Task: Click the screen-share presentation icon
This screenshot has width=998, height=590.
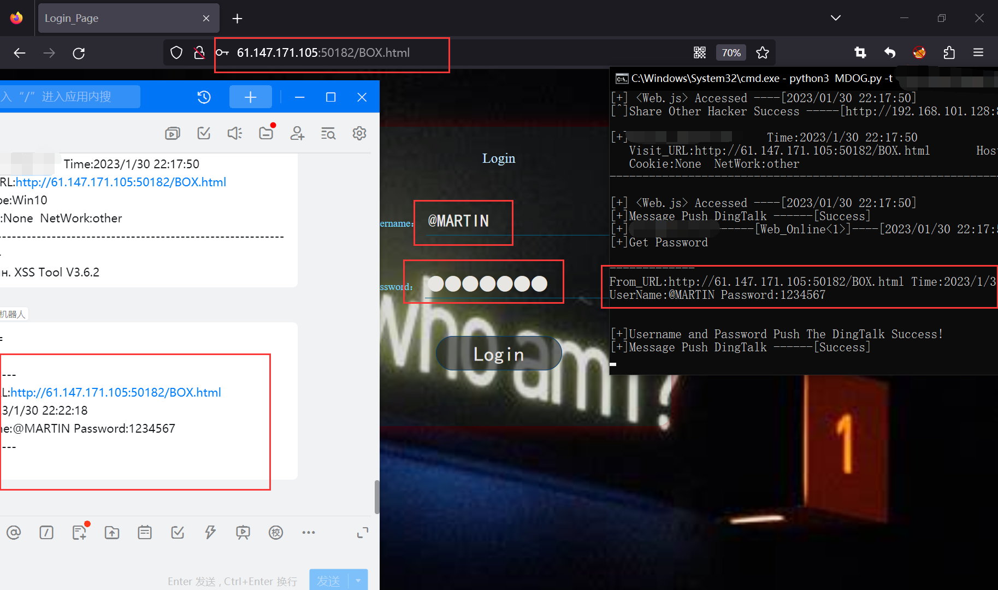Action: point(243,532)
